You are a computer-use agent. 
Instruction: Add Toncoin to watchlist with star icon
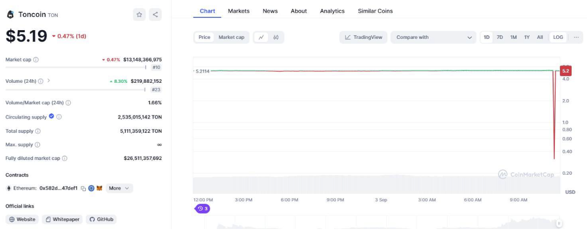[139, 15]
